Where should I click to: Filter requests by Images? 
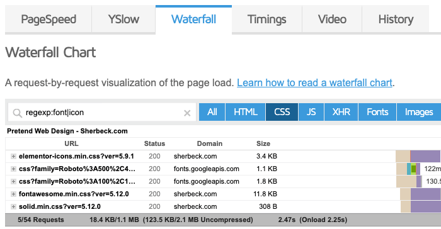(419, 112)
